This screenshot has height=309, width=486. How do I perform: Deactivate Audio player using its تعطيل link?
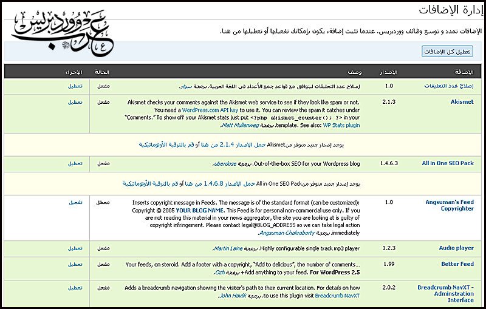pos(75,248)
